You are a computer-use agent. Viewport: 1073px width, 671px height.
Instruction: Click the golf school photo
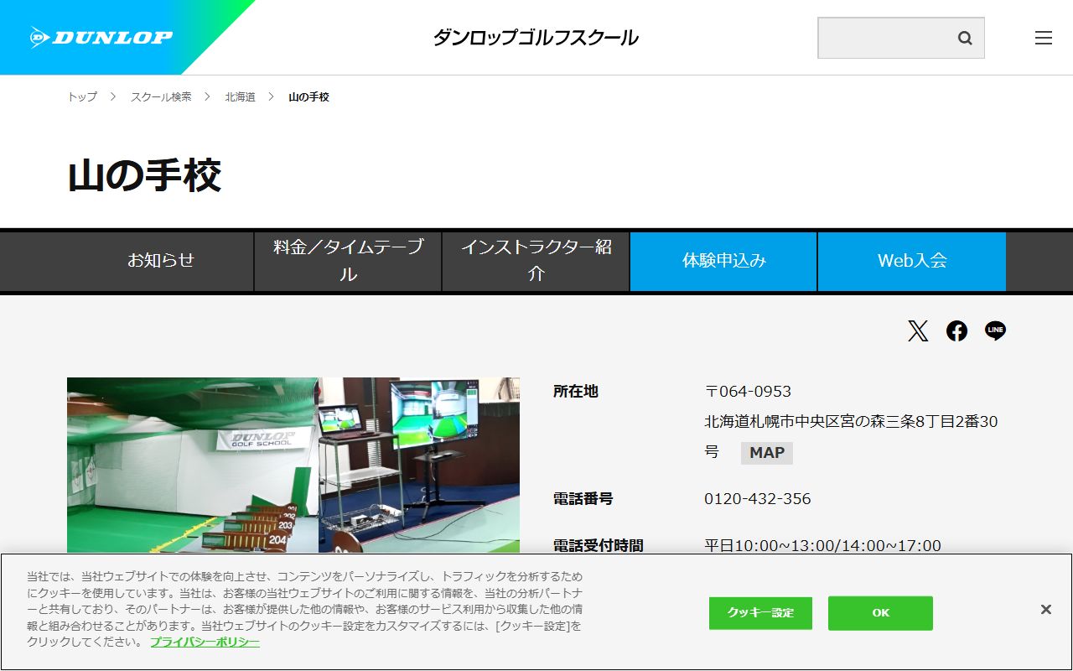pyautogui.click(x=293, y=466)
